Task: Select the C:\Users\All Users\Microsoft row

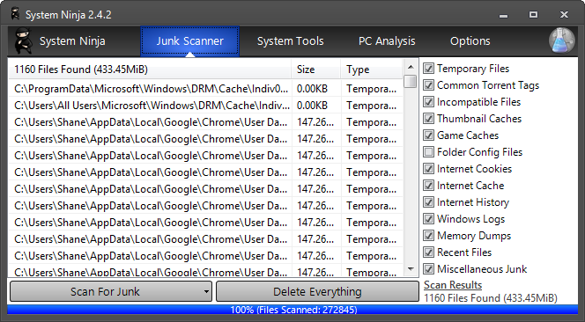Action: click(205, 106)
